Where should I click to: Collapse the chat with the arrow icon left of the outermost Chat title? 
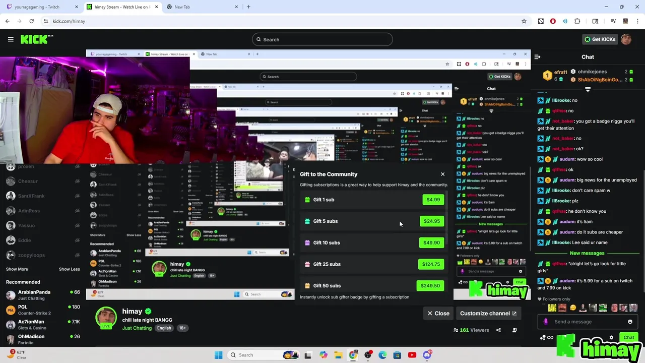pyautogui.click(x=537, y=57)
